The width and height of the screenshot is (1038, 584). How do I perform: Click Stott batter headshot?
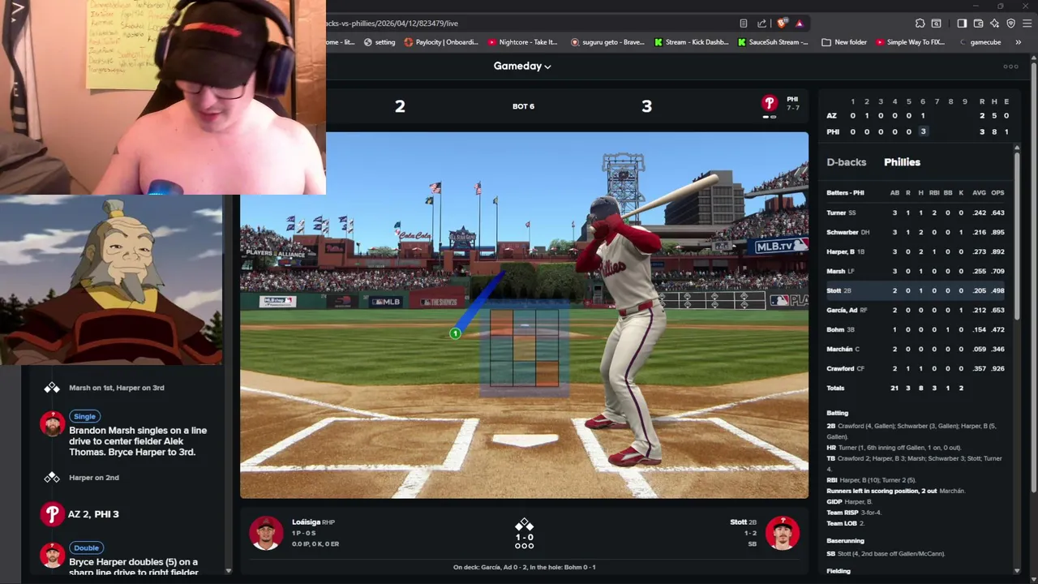coord(783,533)
